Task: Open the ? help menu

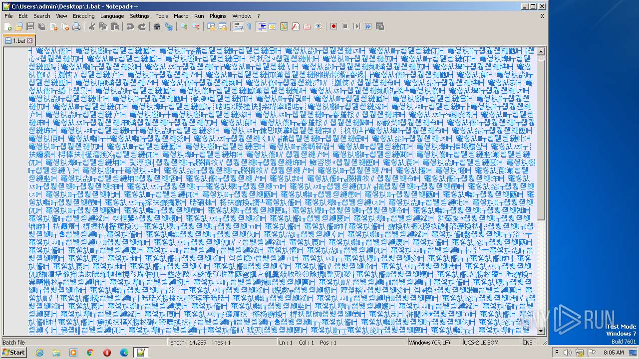Action: tap(258, 16)
